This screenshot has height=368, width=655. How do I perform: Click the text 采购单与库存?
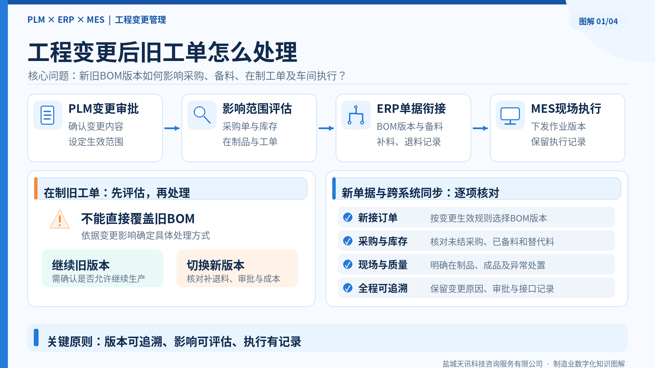[x=250, y=126]
